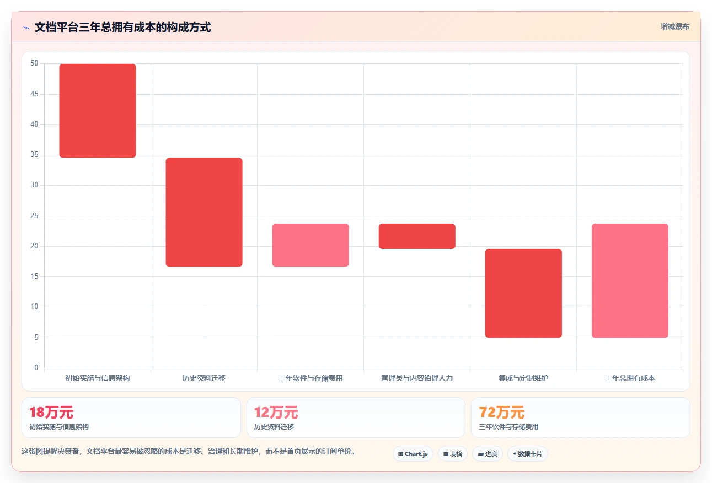Click the y-axis value 25
The height and width of the screenshot is (483, 712).
(x=34, y=216)
